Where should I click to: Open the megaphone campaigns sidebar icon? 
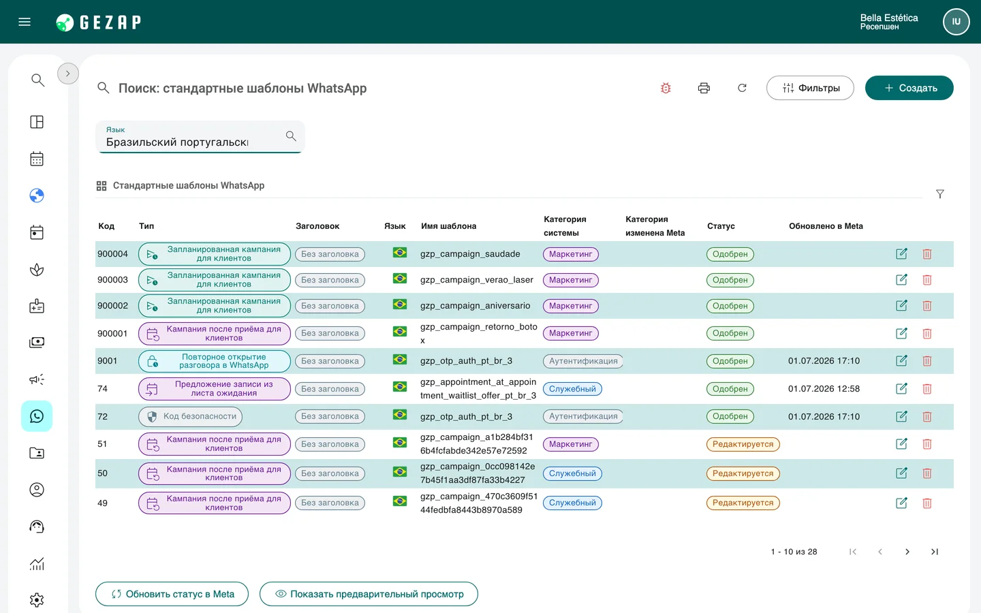(37, 379)
